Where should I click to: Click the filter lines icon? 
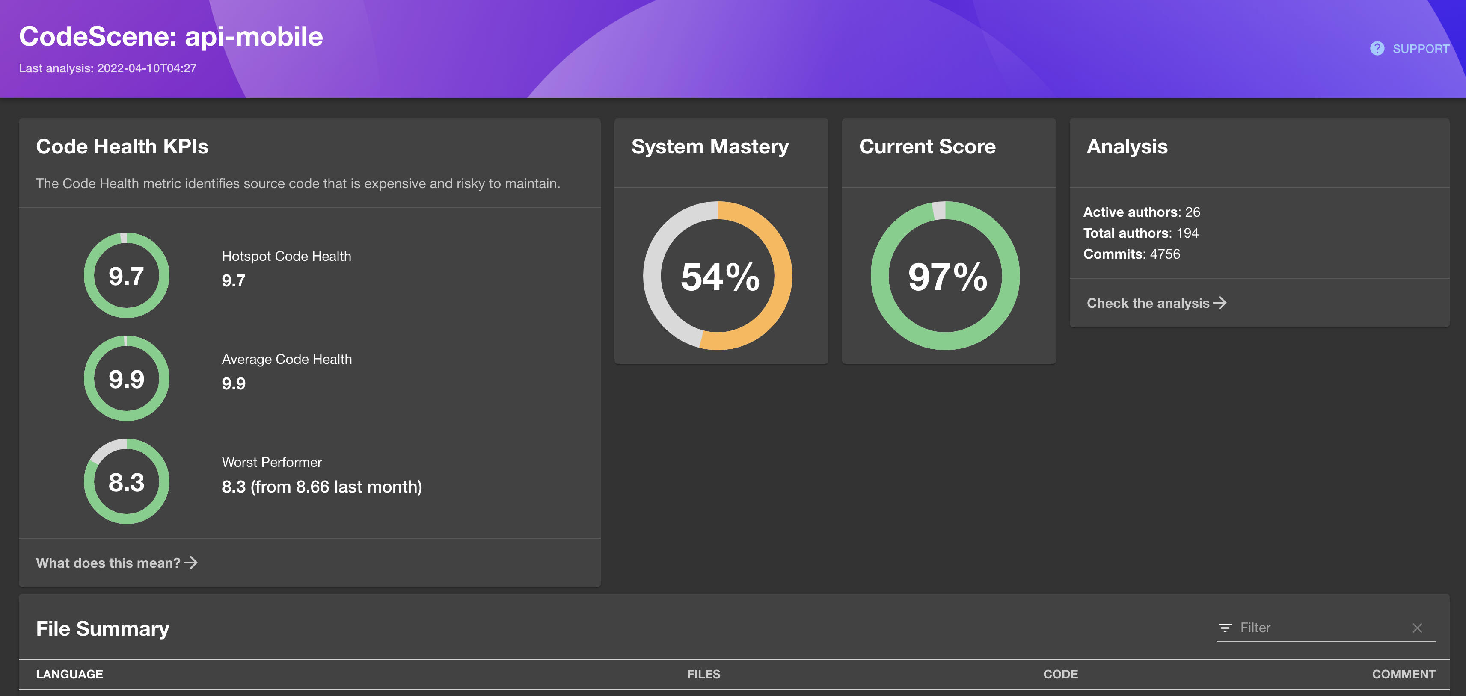click(x=1225, y=628)
